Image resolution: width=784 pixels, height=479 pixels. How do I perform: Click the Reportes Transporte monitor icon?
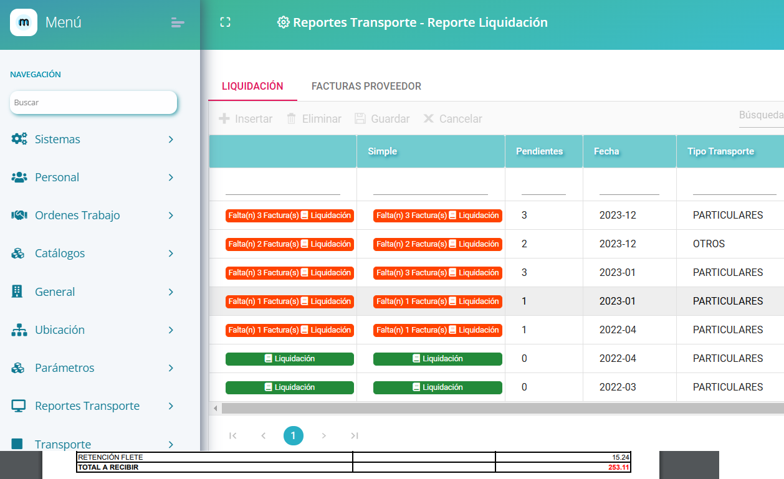tap(19, 406)
